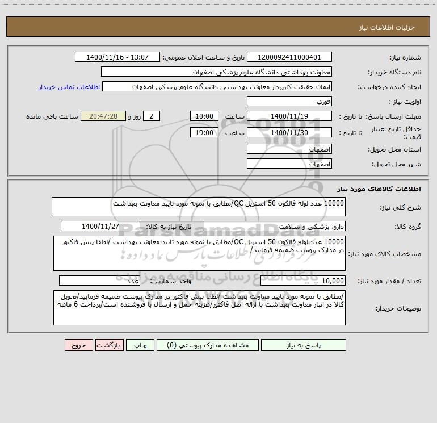Click the مهلت ارسال پاسخ label

tap(393, 116)
